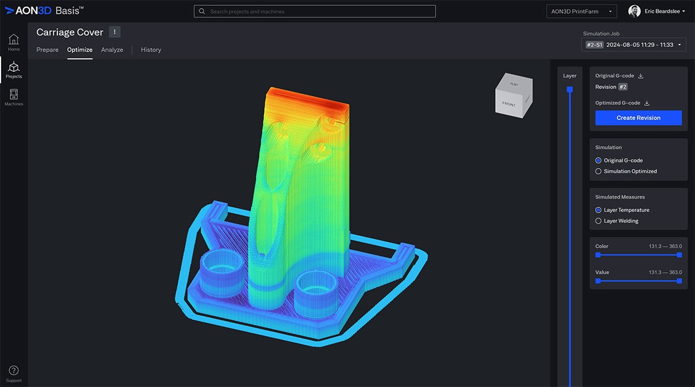Image resolution: width=695 pixels, height=387 pixels.
Task: Choose the Layer Welding measure
Action: [598, 221]
